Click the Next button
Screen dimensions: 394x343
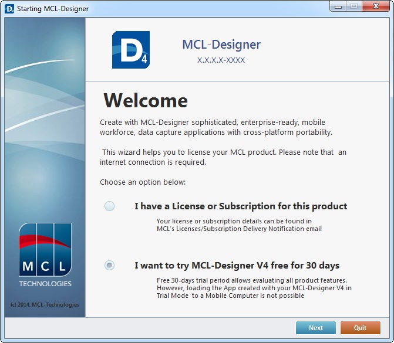point(315,328)
